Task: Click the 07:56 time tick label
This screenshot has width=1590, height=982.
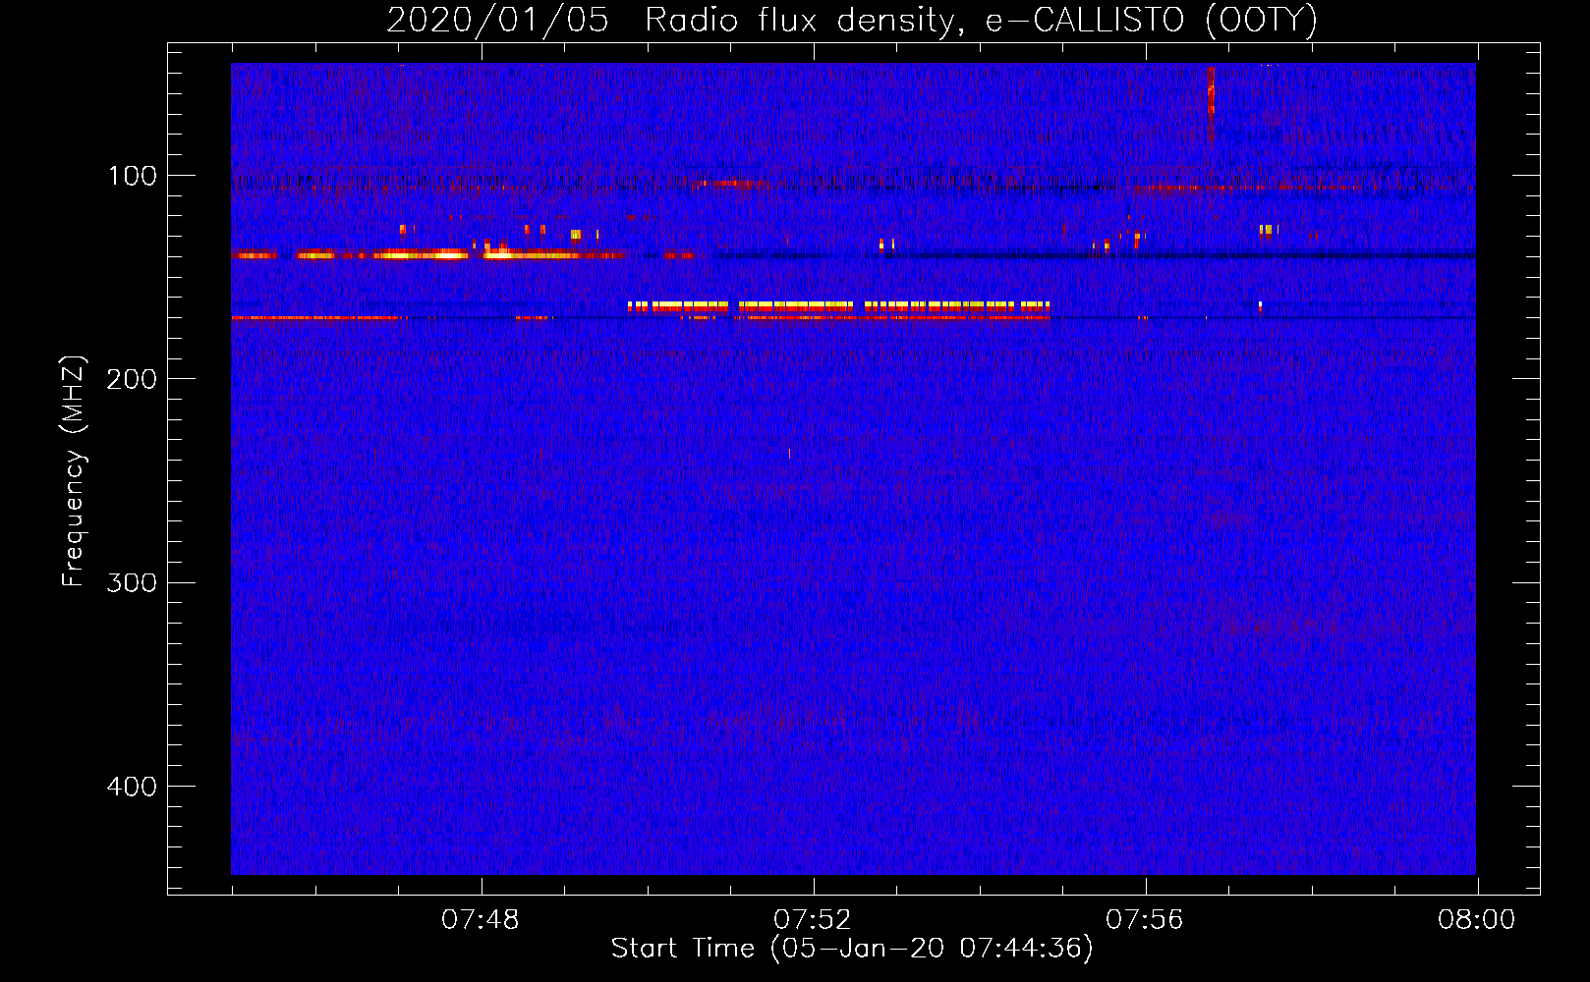Action: click(1145, 920)
